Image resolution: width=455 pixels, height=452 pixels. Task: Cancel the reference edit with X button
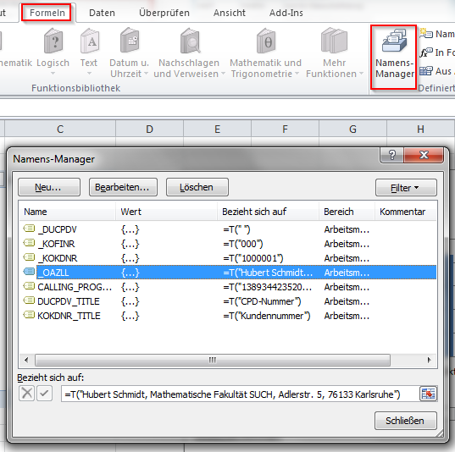[27, 394]
